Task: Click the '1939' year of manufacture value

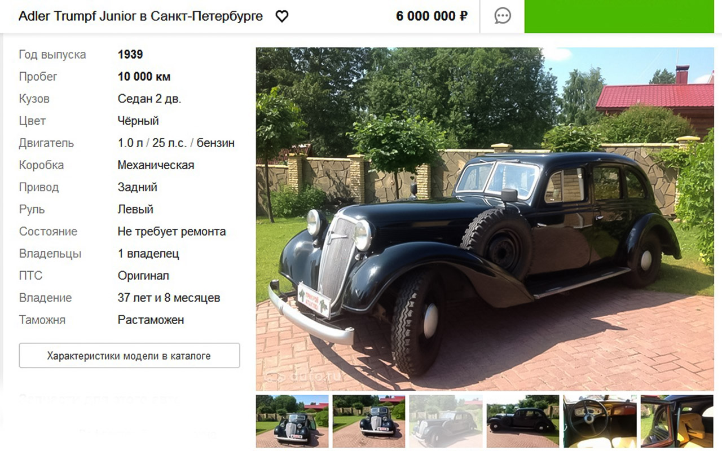Action: point(130,55)
